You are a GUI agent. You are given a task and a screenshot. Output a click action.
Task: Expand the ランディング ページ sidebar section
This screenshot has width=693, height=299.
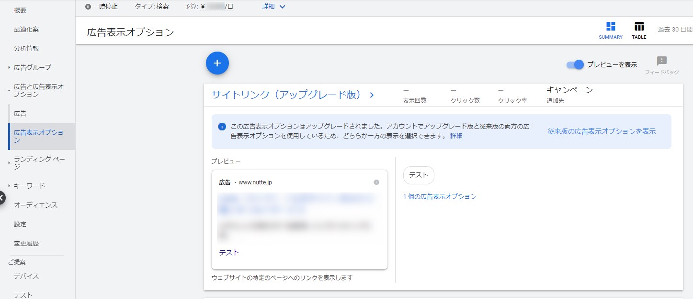point(9,163)
